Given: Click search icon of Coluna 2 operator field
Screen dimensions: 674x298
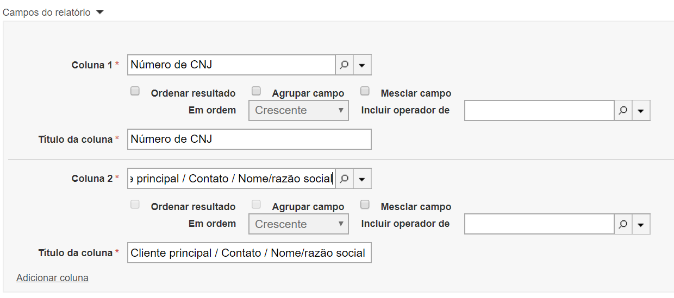Looking at the screenshot, I should pos(623,224).
